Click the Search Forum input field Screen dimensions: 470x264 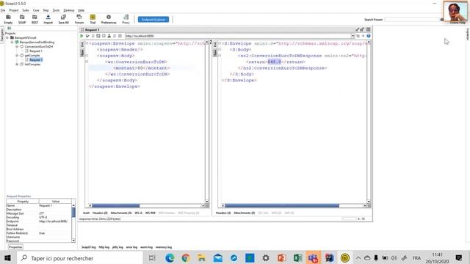point(412,20)
